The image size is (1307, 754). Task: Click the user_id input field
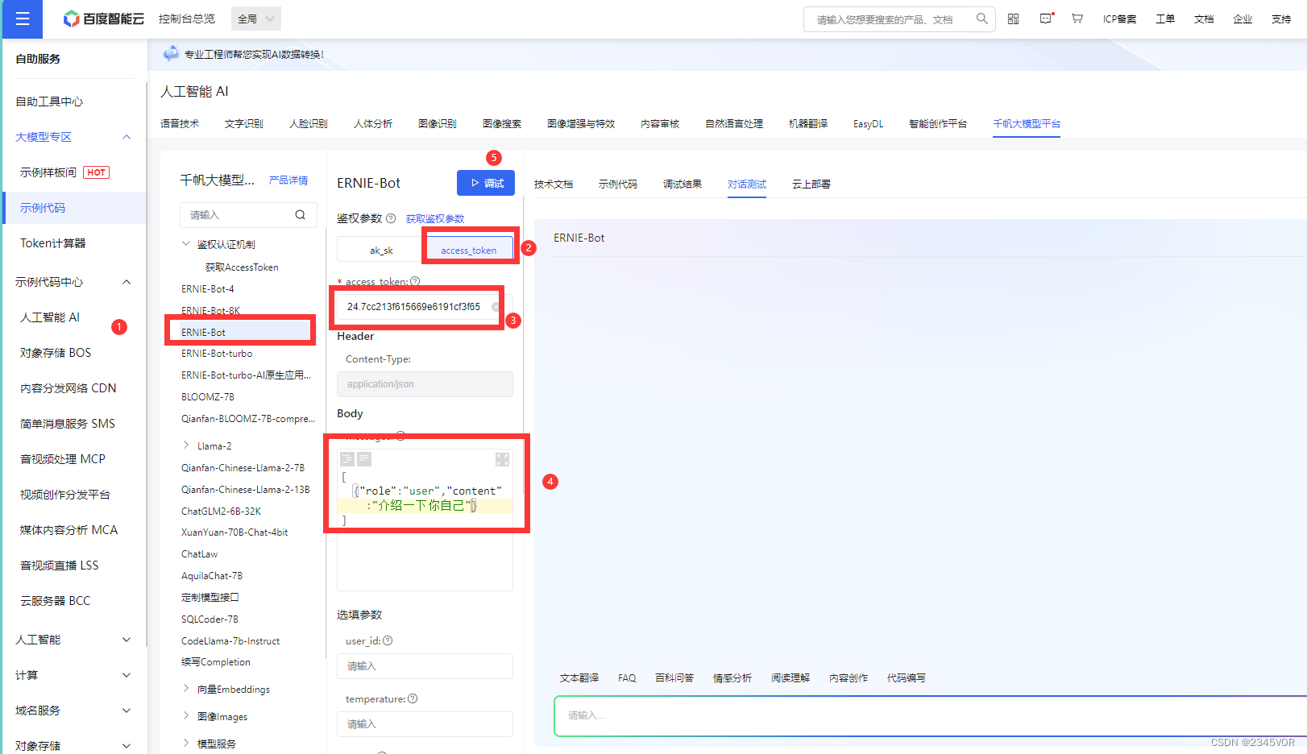pos(425,666)
